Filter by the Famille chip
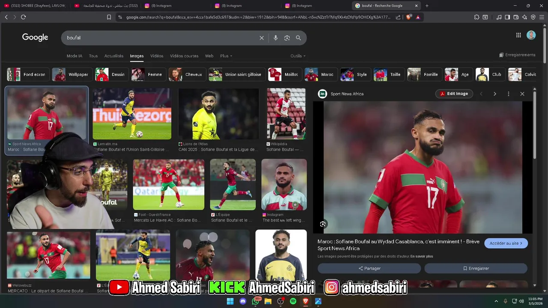548x308 pixels. coord(424,74)
